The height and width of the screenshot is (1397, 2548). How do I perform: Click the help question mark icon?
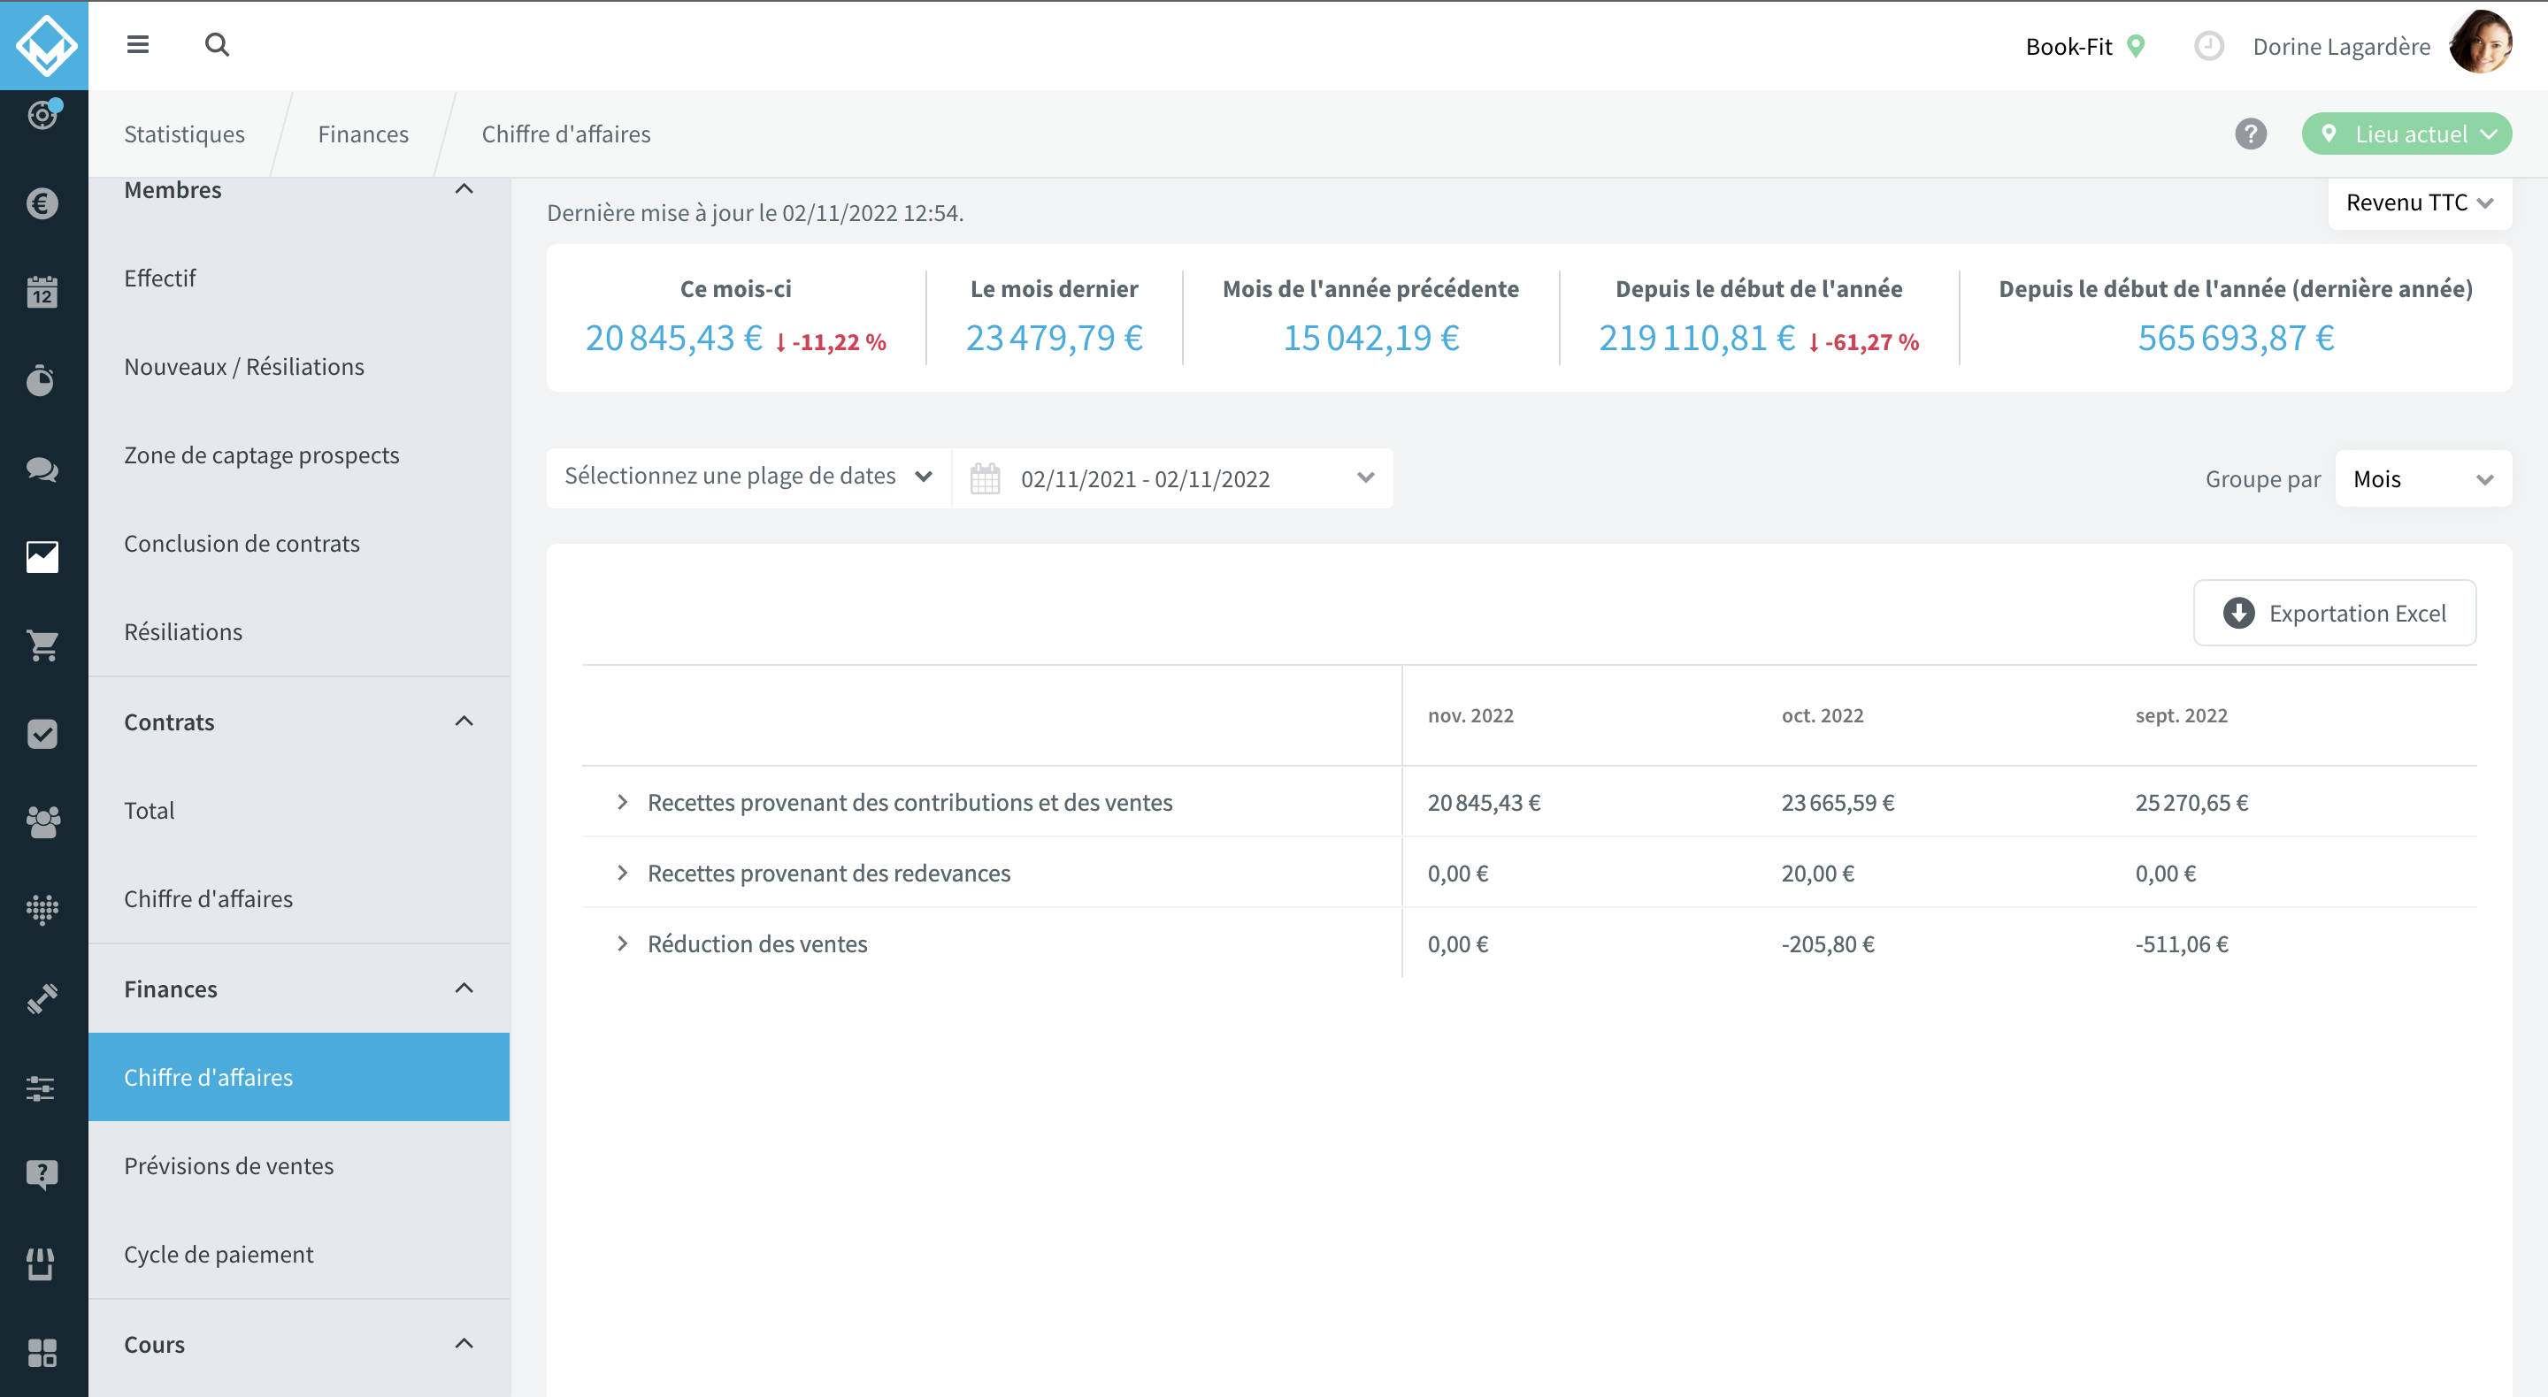pyautogui.click(x=2250, y=134)
